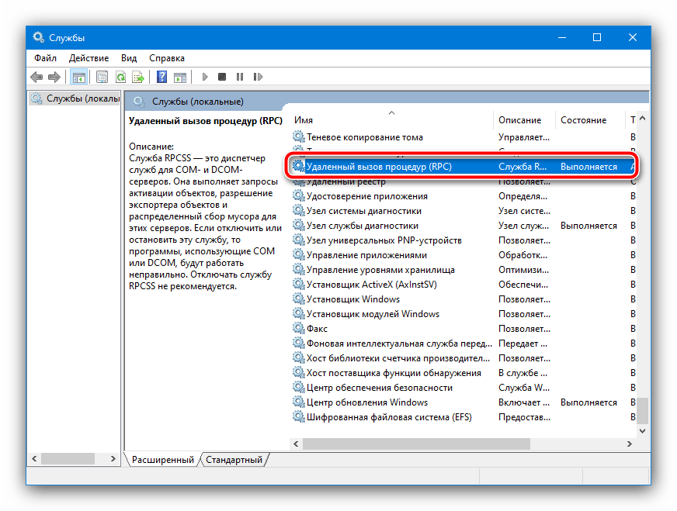
Task: Click gear icon beside Узел службы диагностики
Action: click(298, 225)
